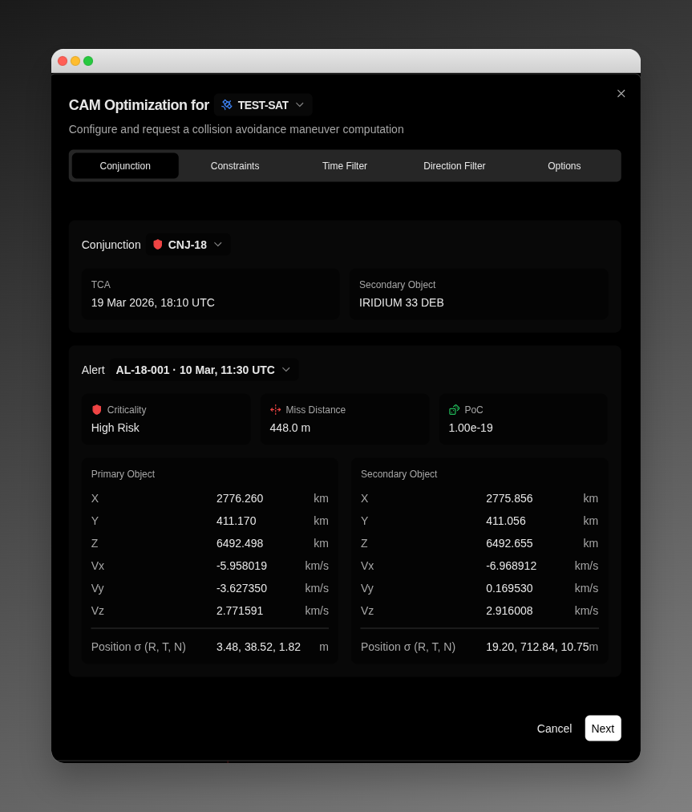Image resolution: width=692 pixels, height=812 pixels.
Task: Click the green PoC dice icon
Action: coord(454,410)
